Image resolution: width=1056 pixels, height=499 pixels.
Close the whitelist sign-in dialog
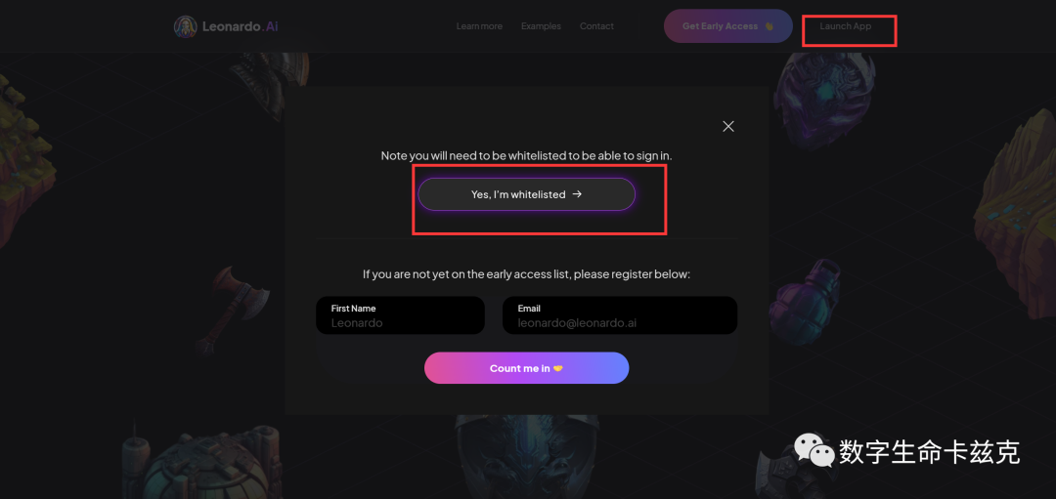pyautogui.click(x=727, y=126)
